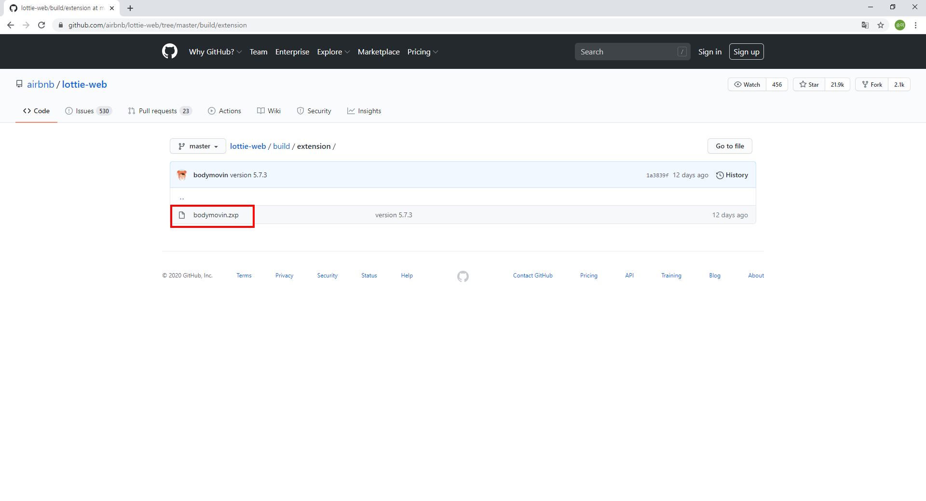926x501 pixels.
Task: Click the site padlock icon in address bar
Action: point(60,25)
